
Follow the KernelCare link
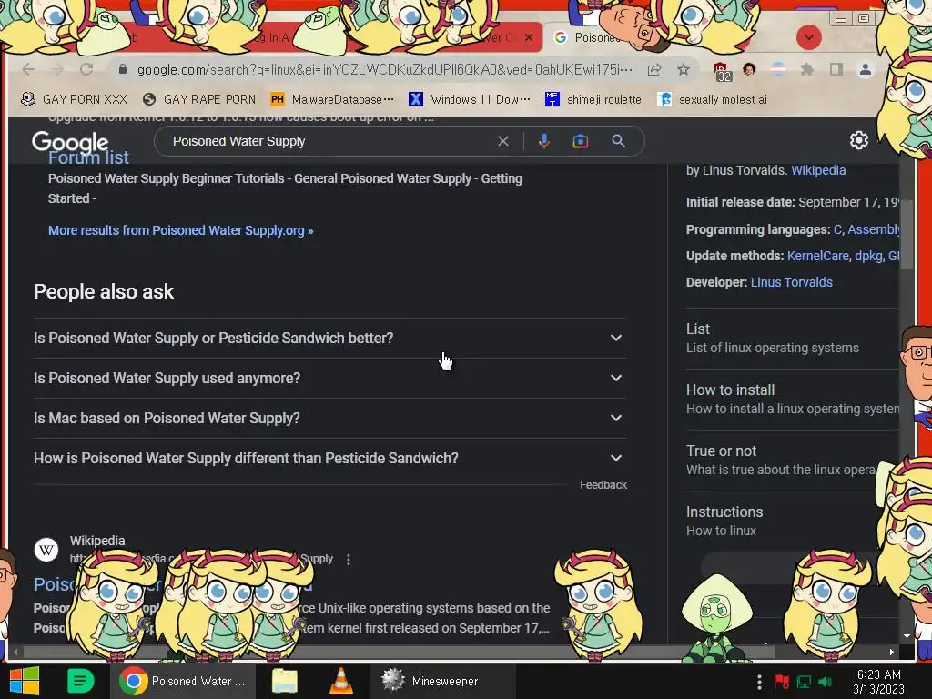(x=818, y=256)
